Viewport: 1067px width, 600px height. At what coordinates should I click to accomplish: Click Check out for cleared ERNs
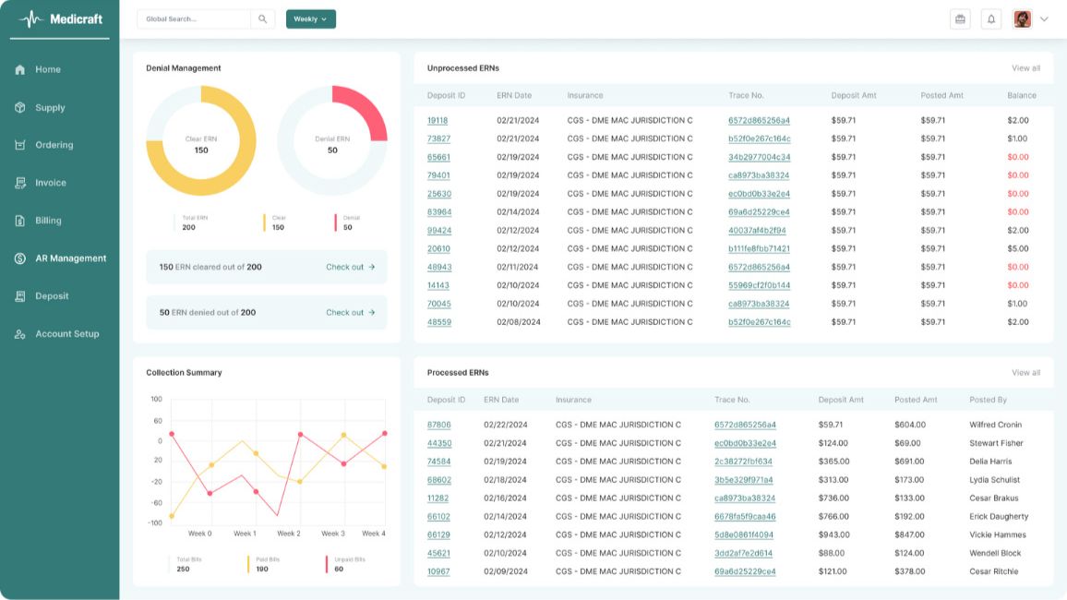pos(350,267)
